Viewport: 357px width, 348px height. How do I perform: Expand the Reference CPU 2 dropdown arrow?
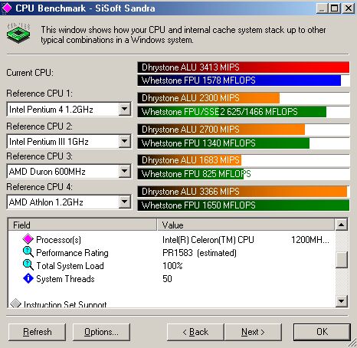124,141
